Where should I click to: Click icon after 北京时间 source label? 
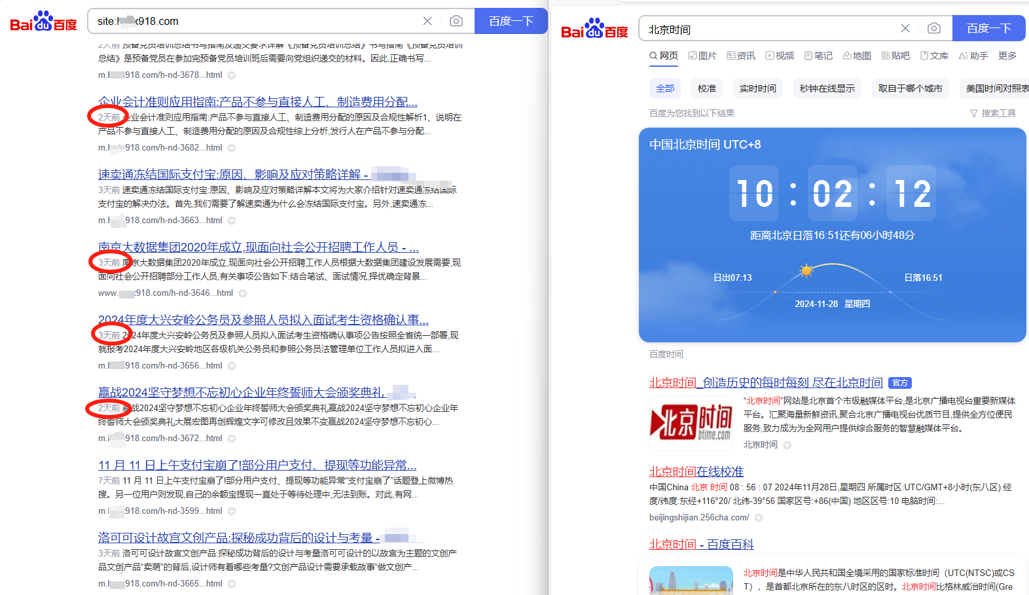click(787, 445)
